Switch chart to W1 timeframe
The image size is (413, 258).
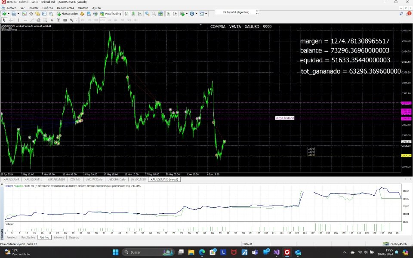(130, 20)
